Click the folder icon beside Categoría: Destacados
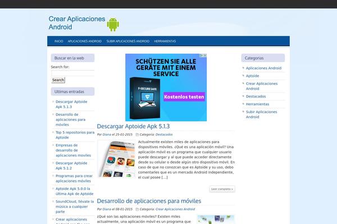337x224 pixels. 137,134
